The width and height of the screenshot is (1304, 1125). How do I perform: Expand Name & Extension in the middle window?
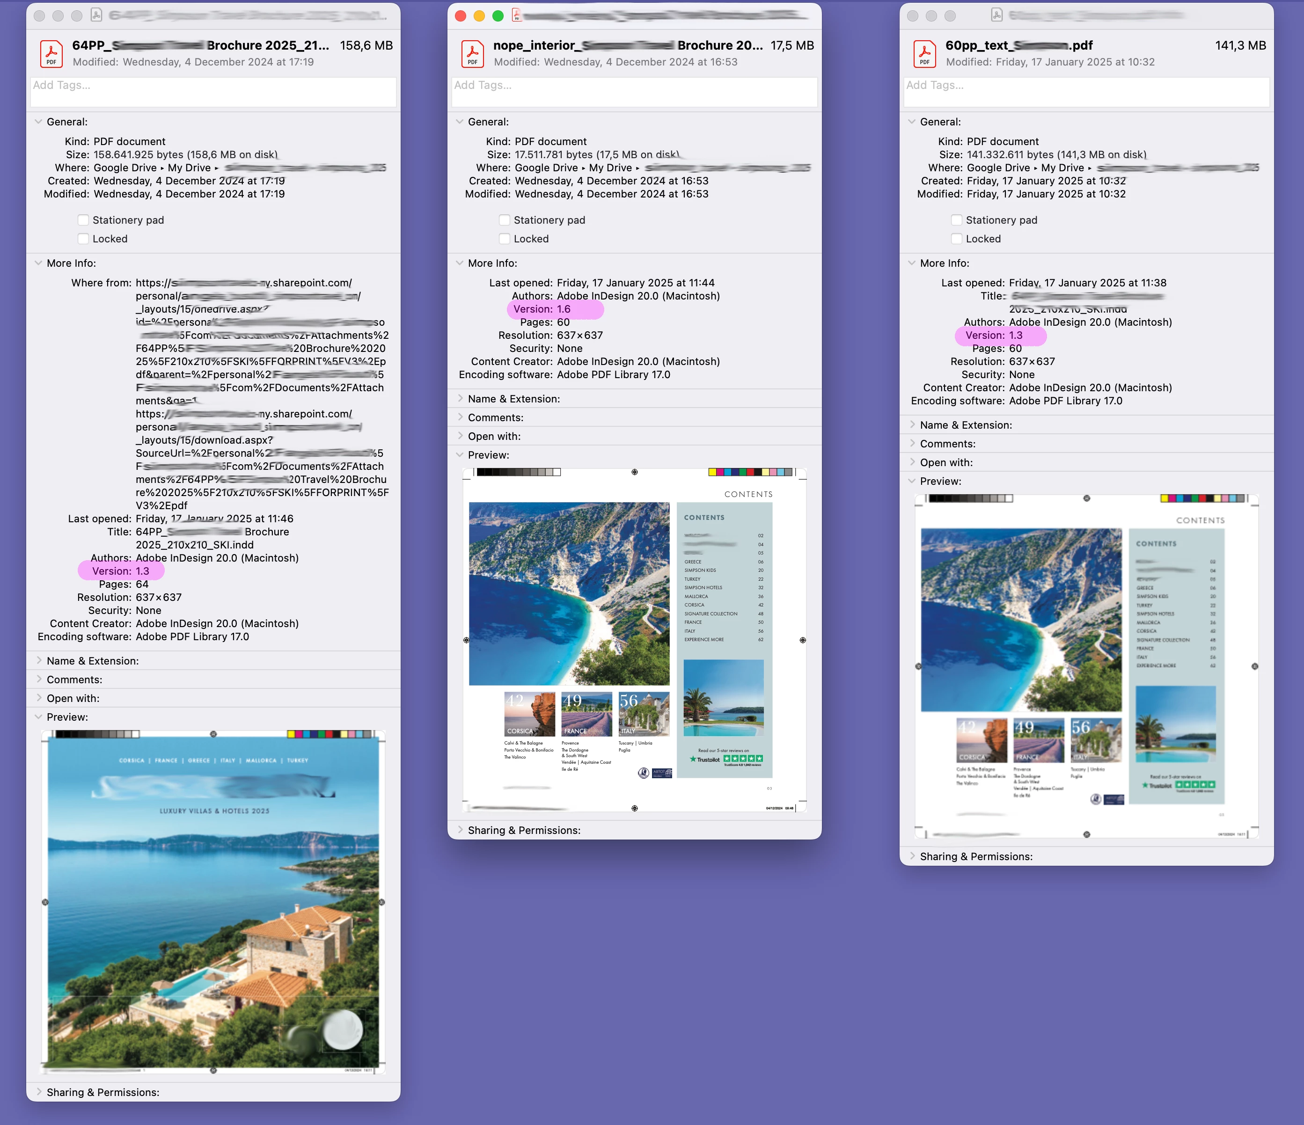pyautogui.click(x=460, y=399)
